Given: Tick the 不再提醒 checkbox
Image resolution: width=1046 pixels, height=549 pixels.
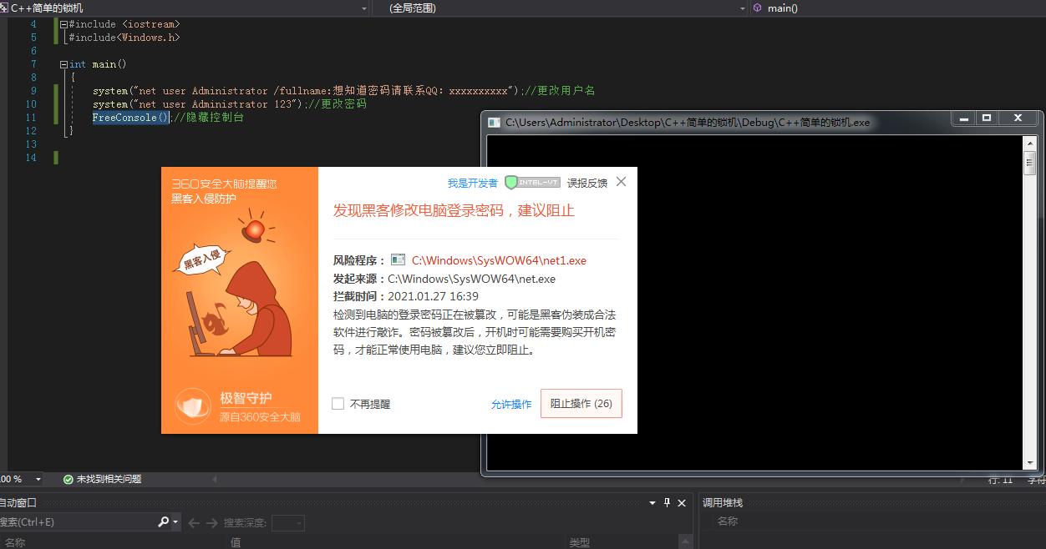Looking at the screenshot, I should (338, 404).
